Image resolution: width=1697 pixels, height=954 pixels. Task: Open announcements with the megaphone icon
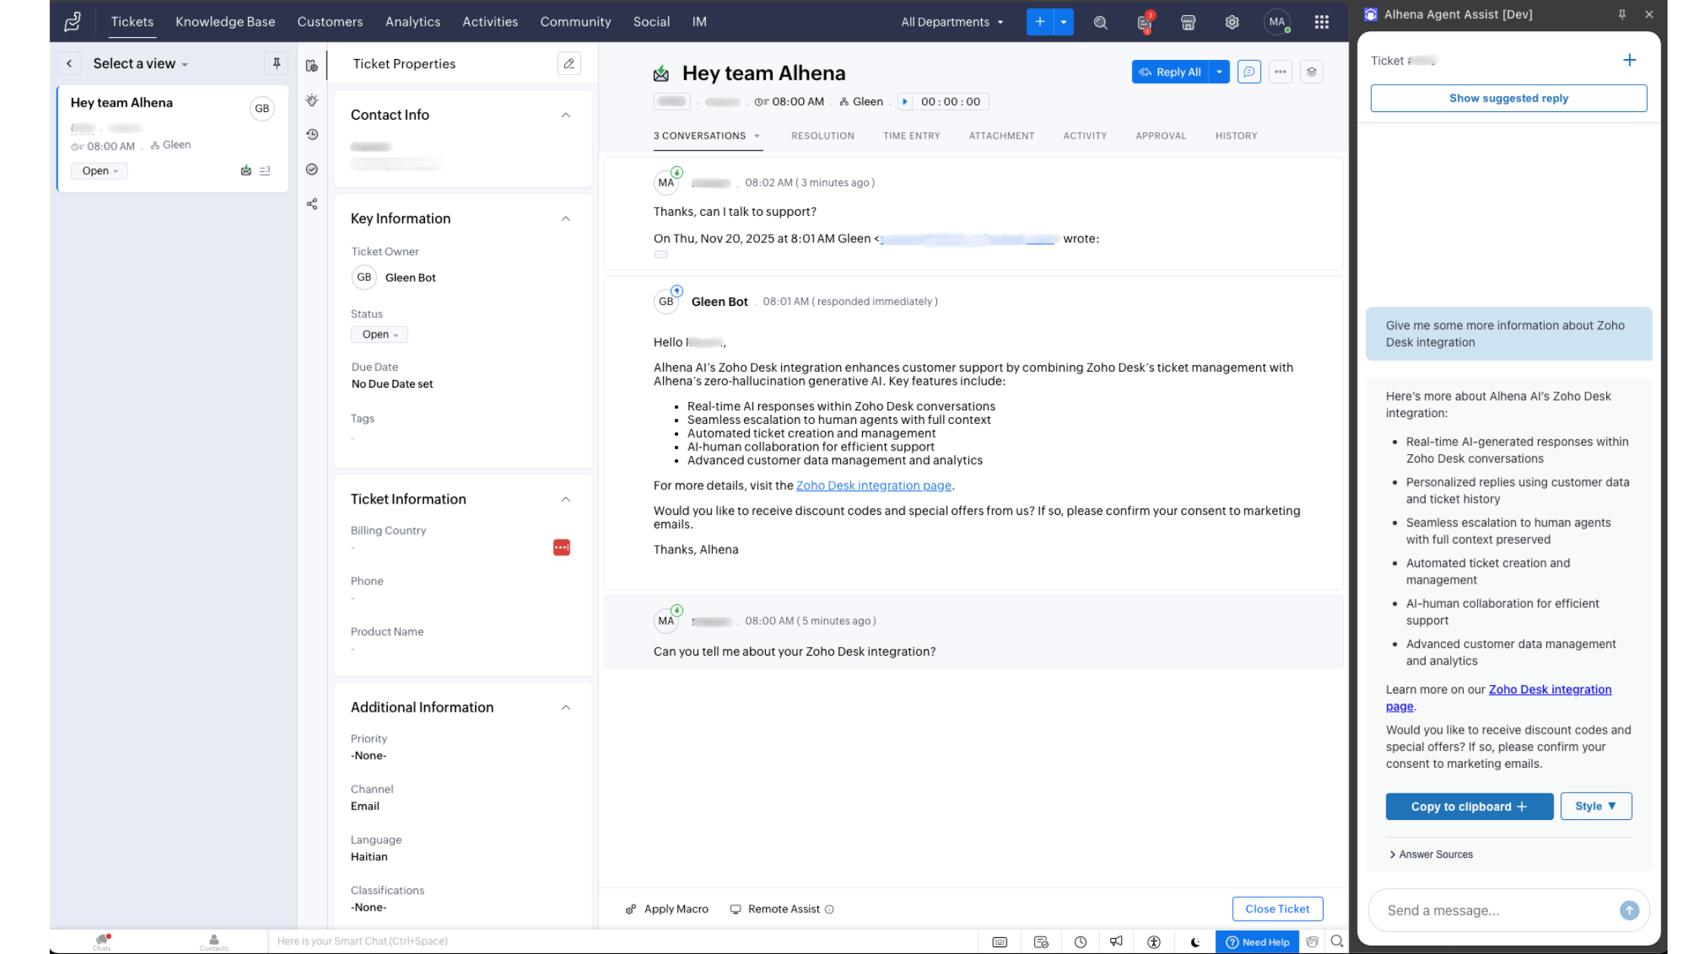point(1115,941)
